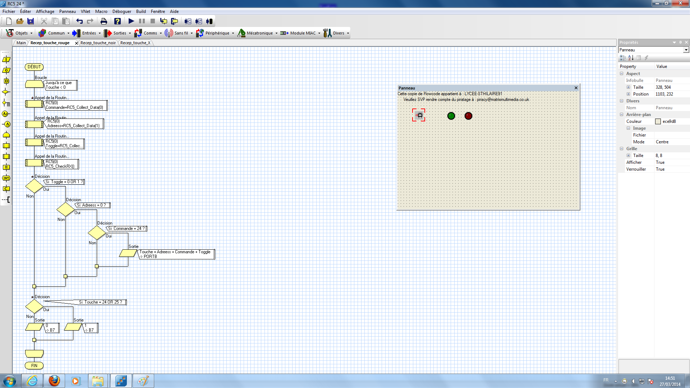690x388 pixels.
Task: Start simulation with the Run arrow
Action: (x=131, y=21)
